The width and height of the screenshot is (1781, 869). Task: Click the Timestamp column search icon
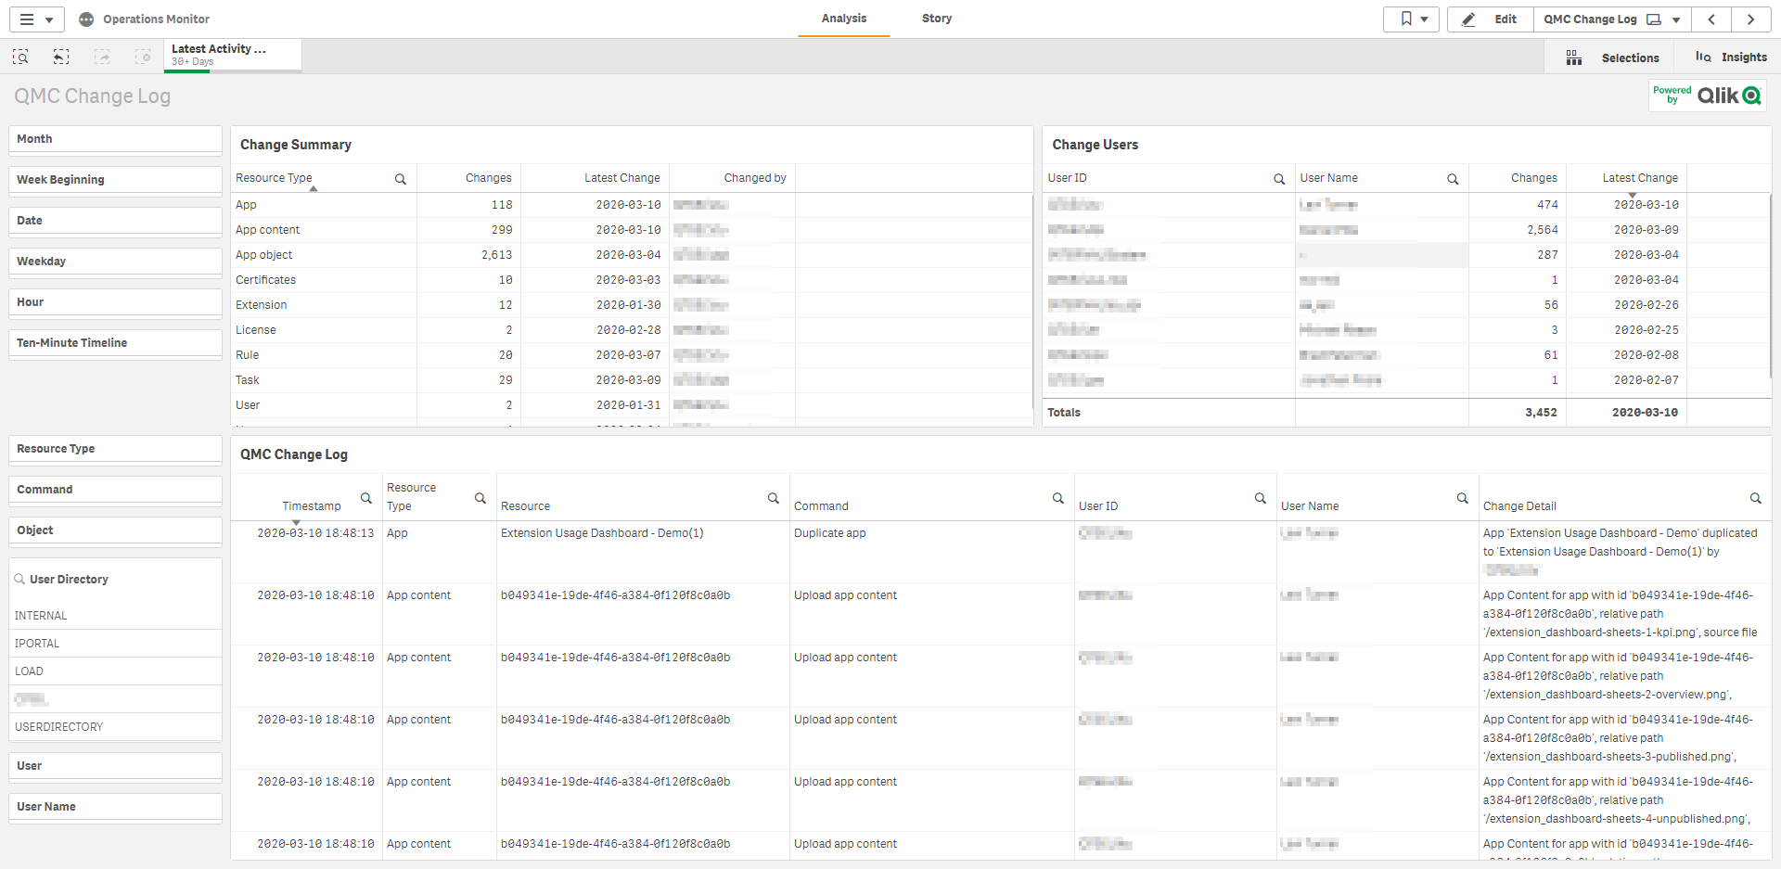(x=366, y=499)
